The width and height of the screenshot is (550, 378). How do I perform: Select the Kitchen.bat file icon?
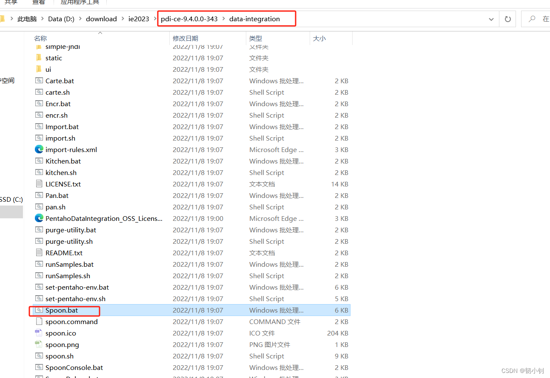click(x=39, y=161)
